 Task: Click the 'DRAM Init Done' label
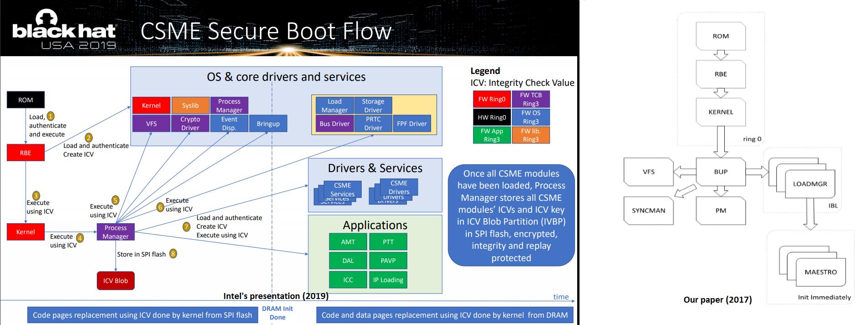(x=277, y=313)
